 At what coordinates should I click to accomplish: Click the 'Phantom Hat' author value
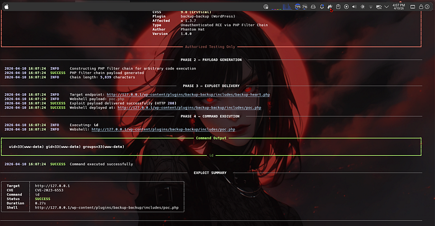pos(193,29)
